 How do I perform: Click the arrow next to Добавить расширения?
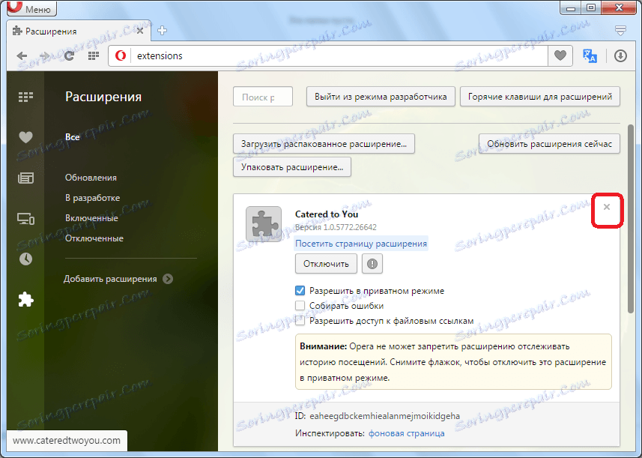tap(168, 279)
